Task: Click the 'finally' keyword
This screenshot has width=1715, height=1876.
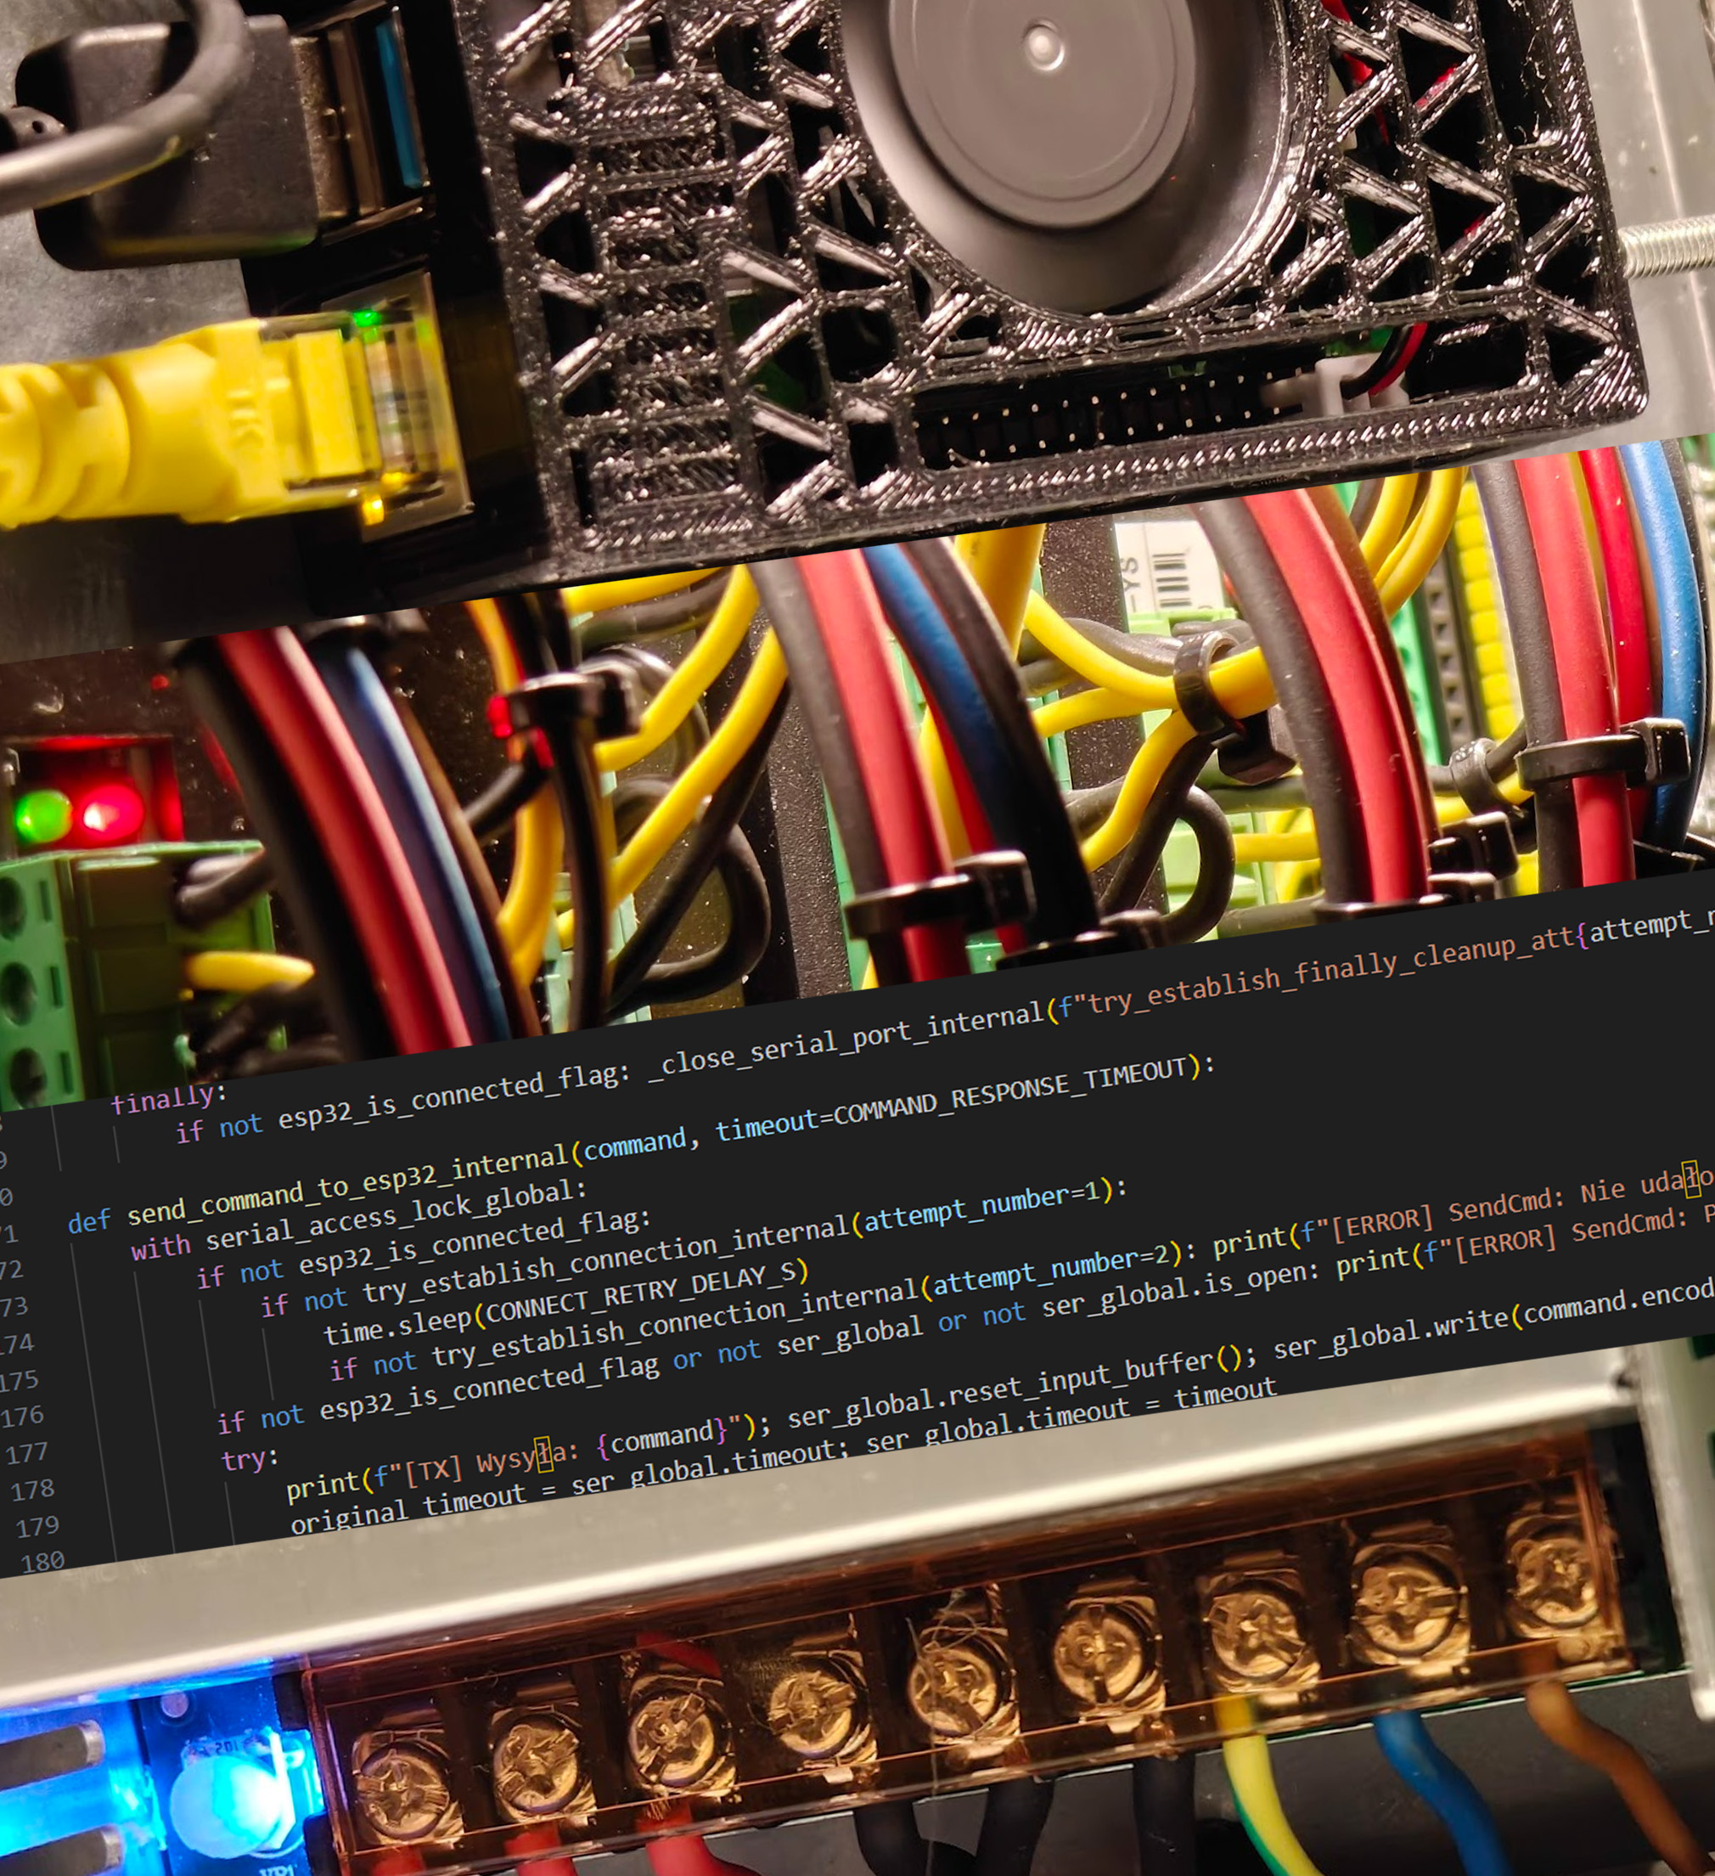Action: (163, 1101)
